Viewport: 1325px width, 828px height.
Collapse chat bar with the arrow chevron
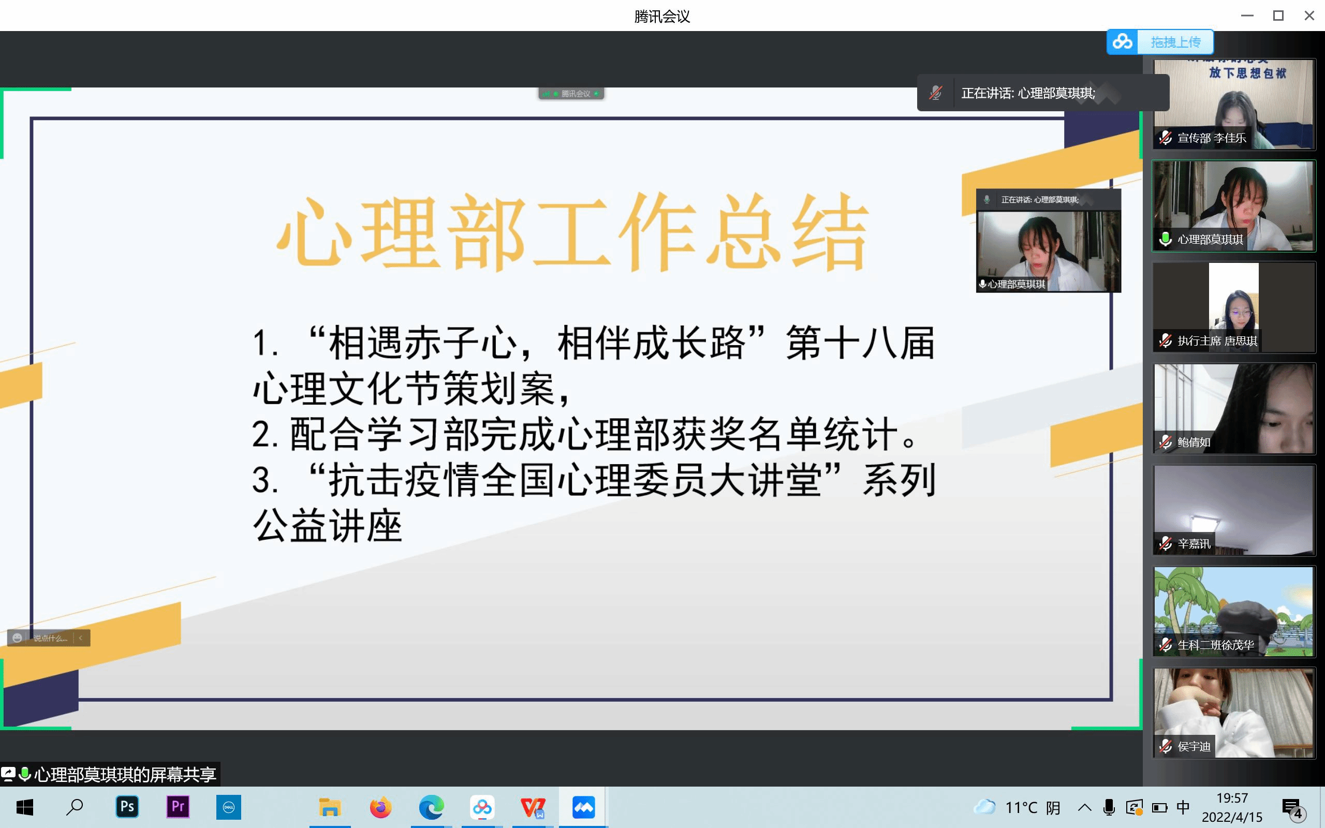81,638
